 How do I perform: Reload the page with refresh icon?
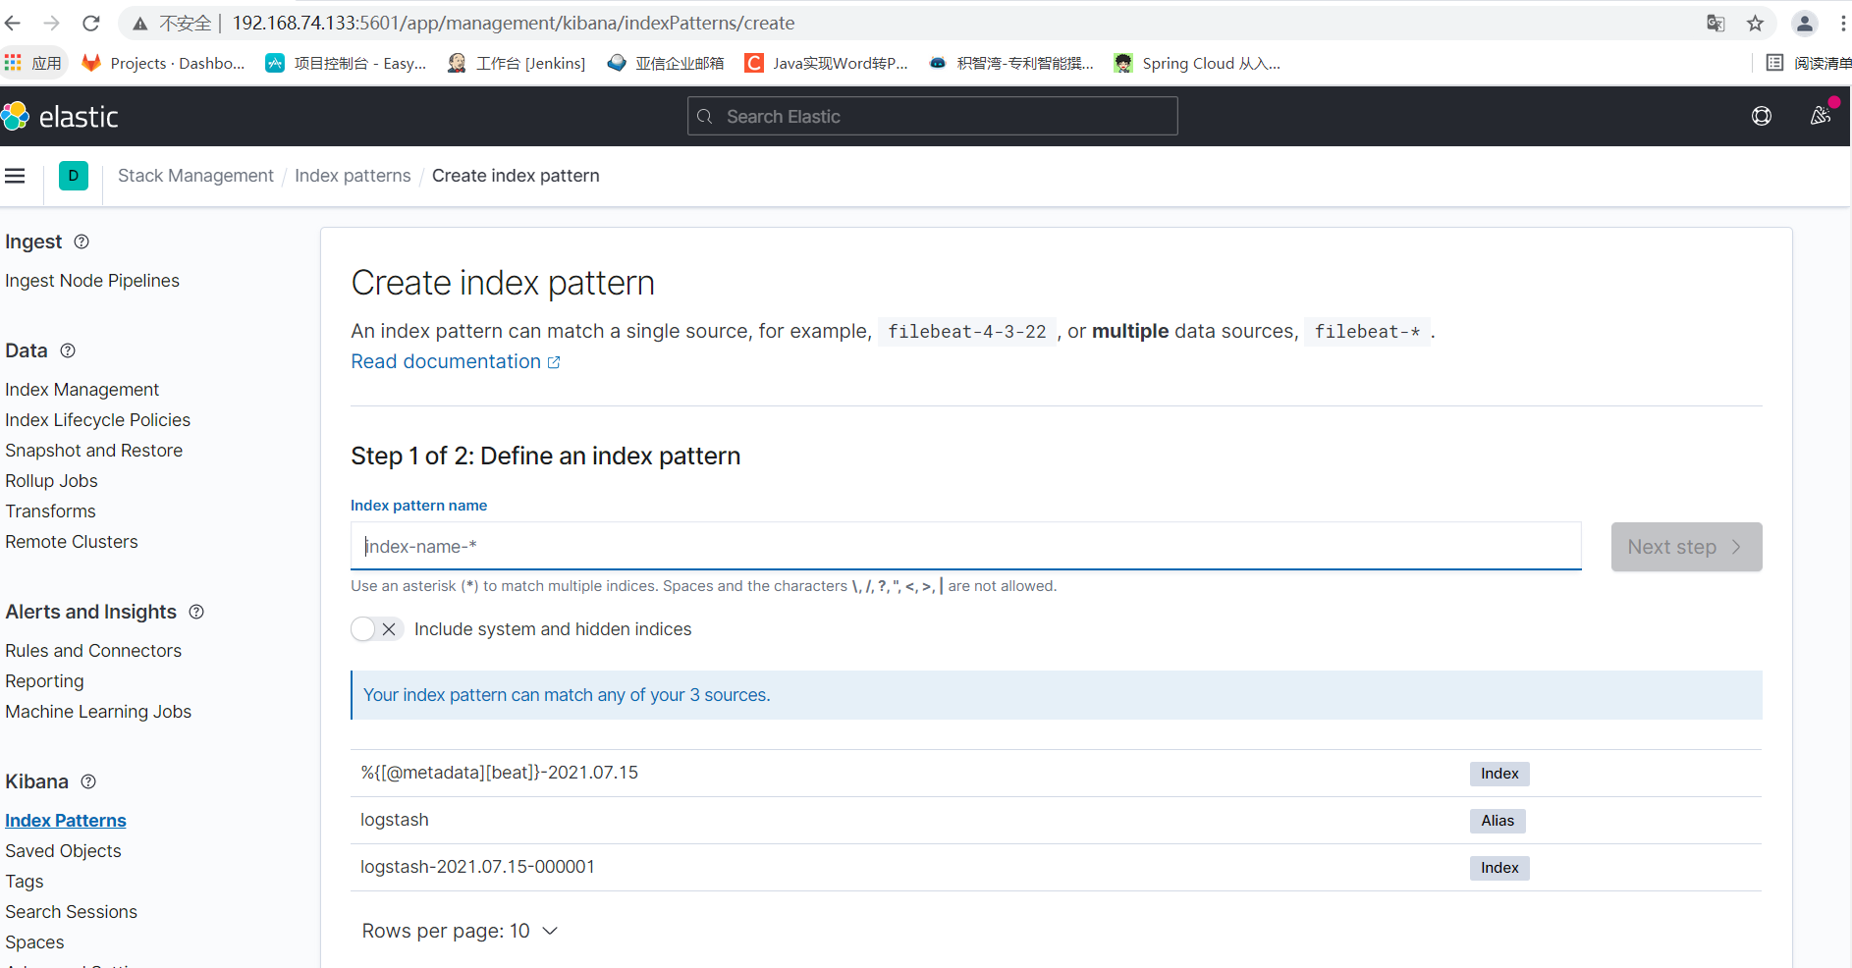tap(91, 23)
